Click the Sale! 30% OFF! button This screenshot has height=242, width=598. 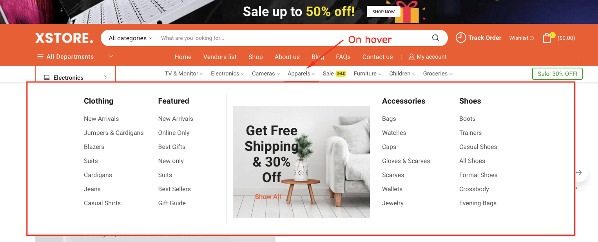click(557, 74)
